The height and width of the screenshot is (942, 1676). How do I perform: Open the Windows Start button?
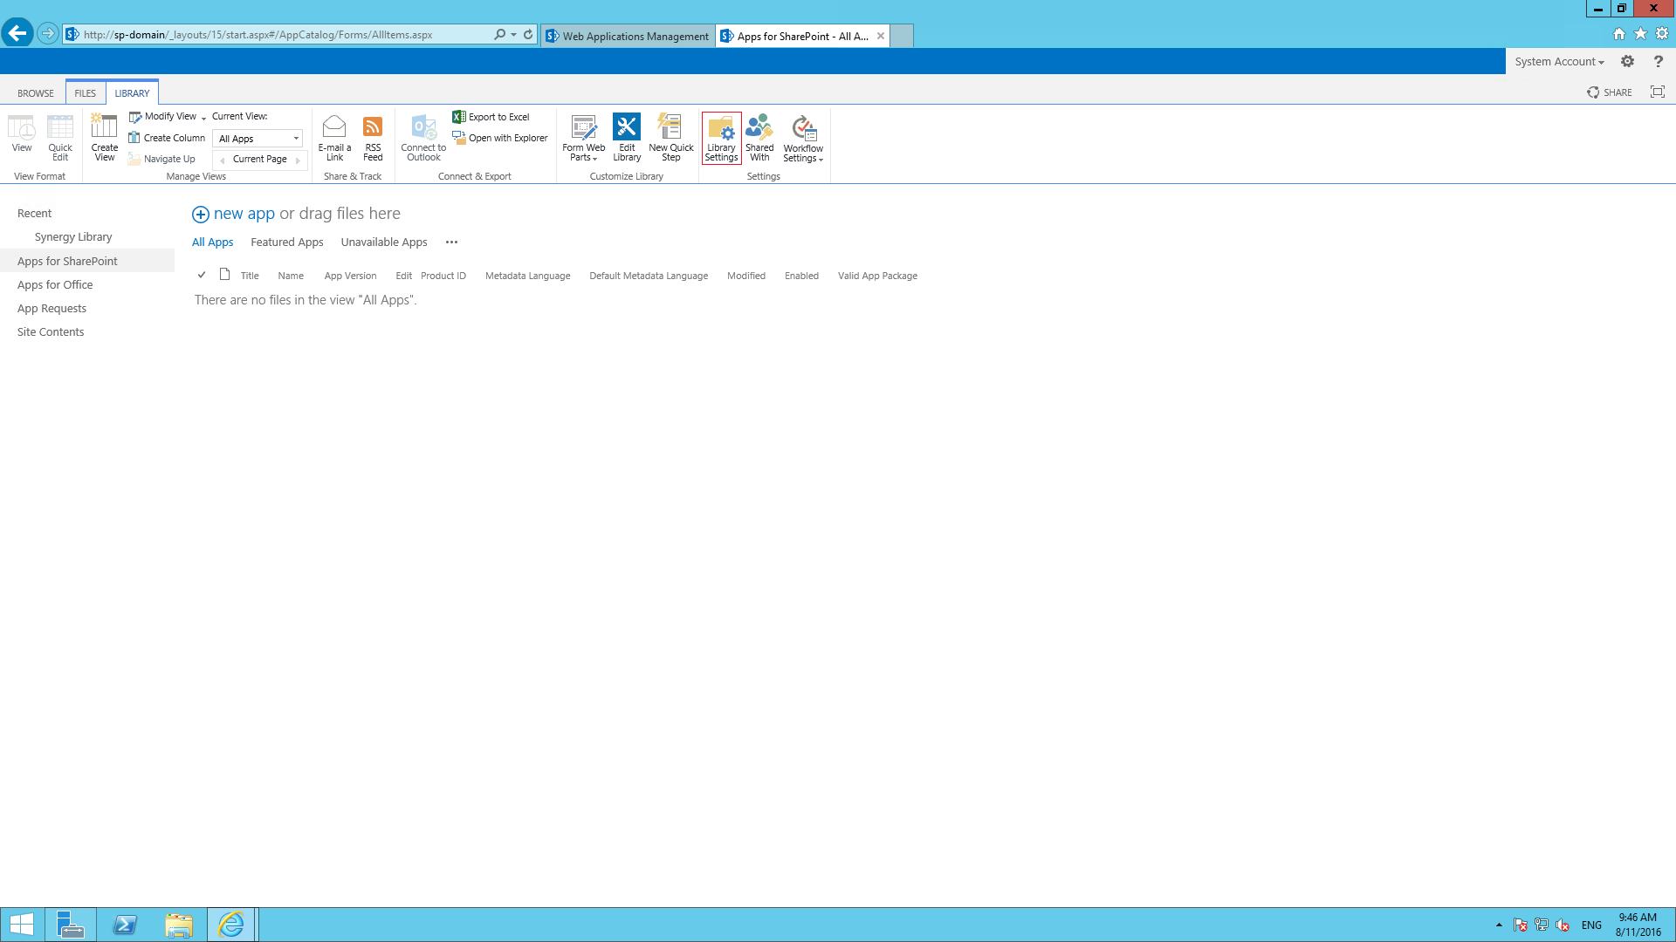pyautogui.click(x=21, y=925)
